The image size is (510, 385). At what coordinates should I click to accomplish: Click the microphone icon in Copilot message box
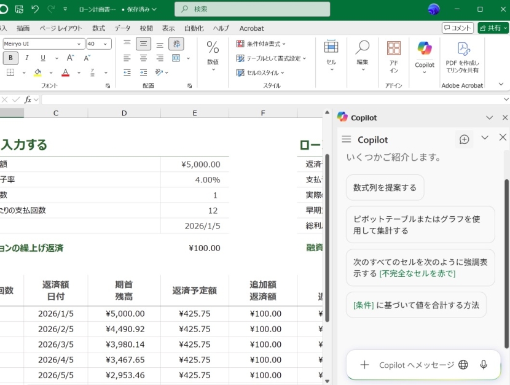[x=484, y=365]
